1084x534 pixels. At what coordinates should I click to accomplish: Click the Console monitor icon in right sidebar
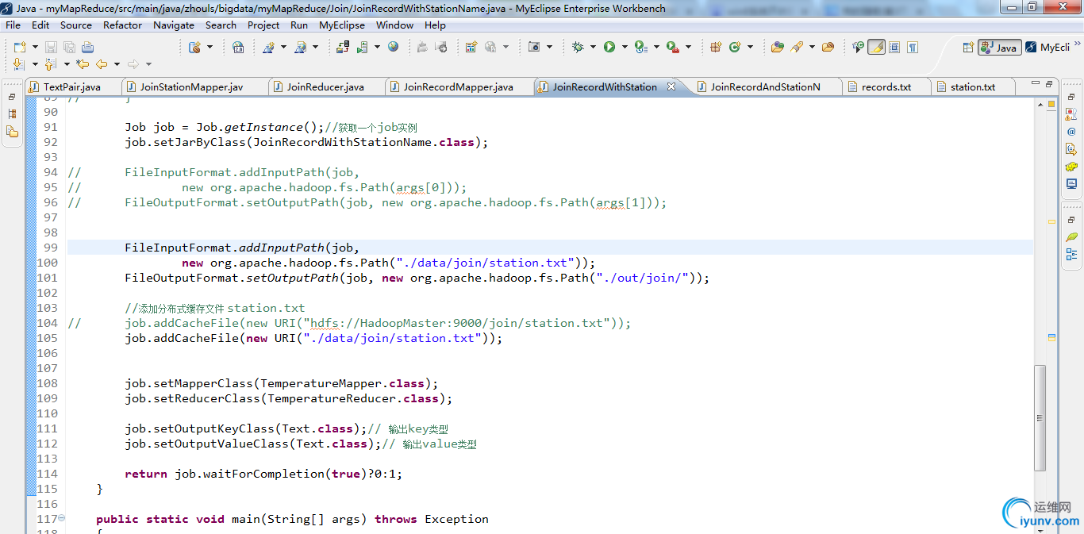1071,183
